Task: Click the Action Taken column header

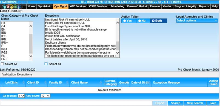Action: (213, 83)
